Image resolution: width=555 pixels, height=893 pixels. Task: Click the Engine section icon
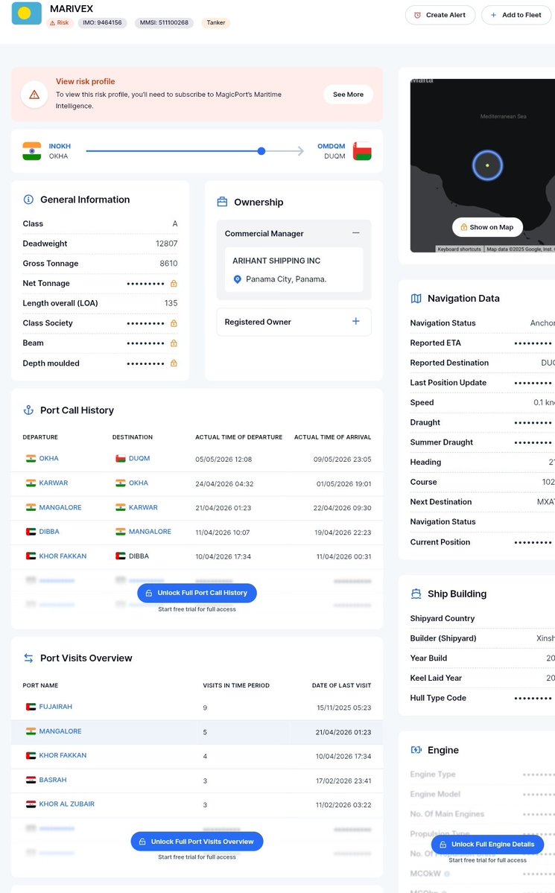[416, 750]
